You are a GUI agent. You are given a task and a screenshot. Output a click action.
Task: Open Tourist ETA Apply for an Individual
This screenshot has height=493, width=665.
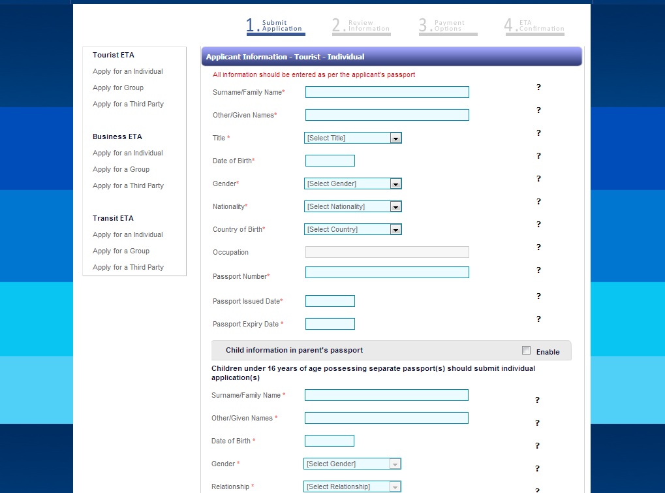click(128, 71)
